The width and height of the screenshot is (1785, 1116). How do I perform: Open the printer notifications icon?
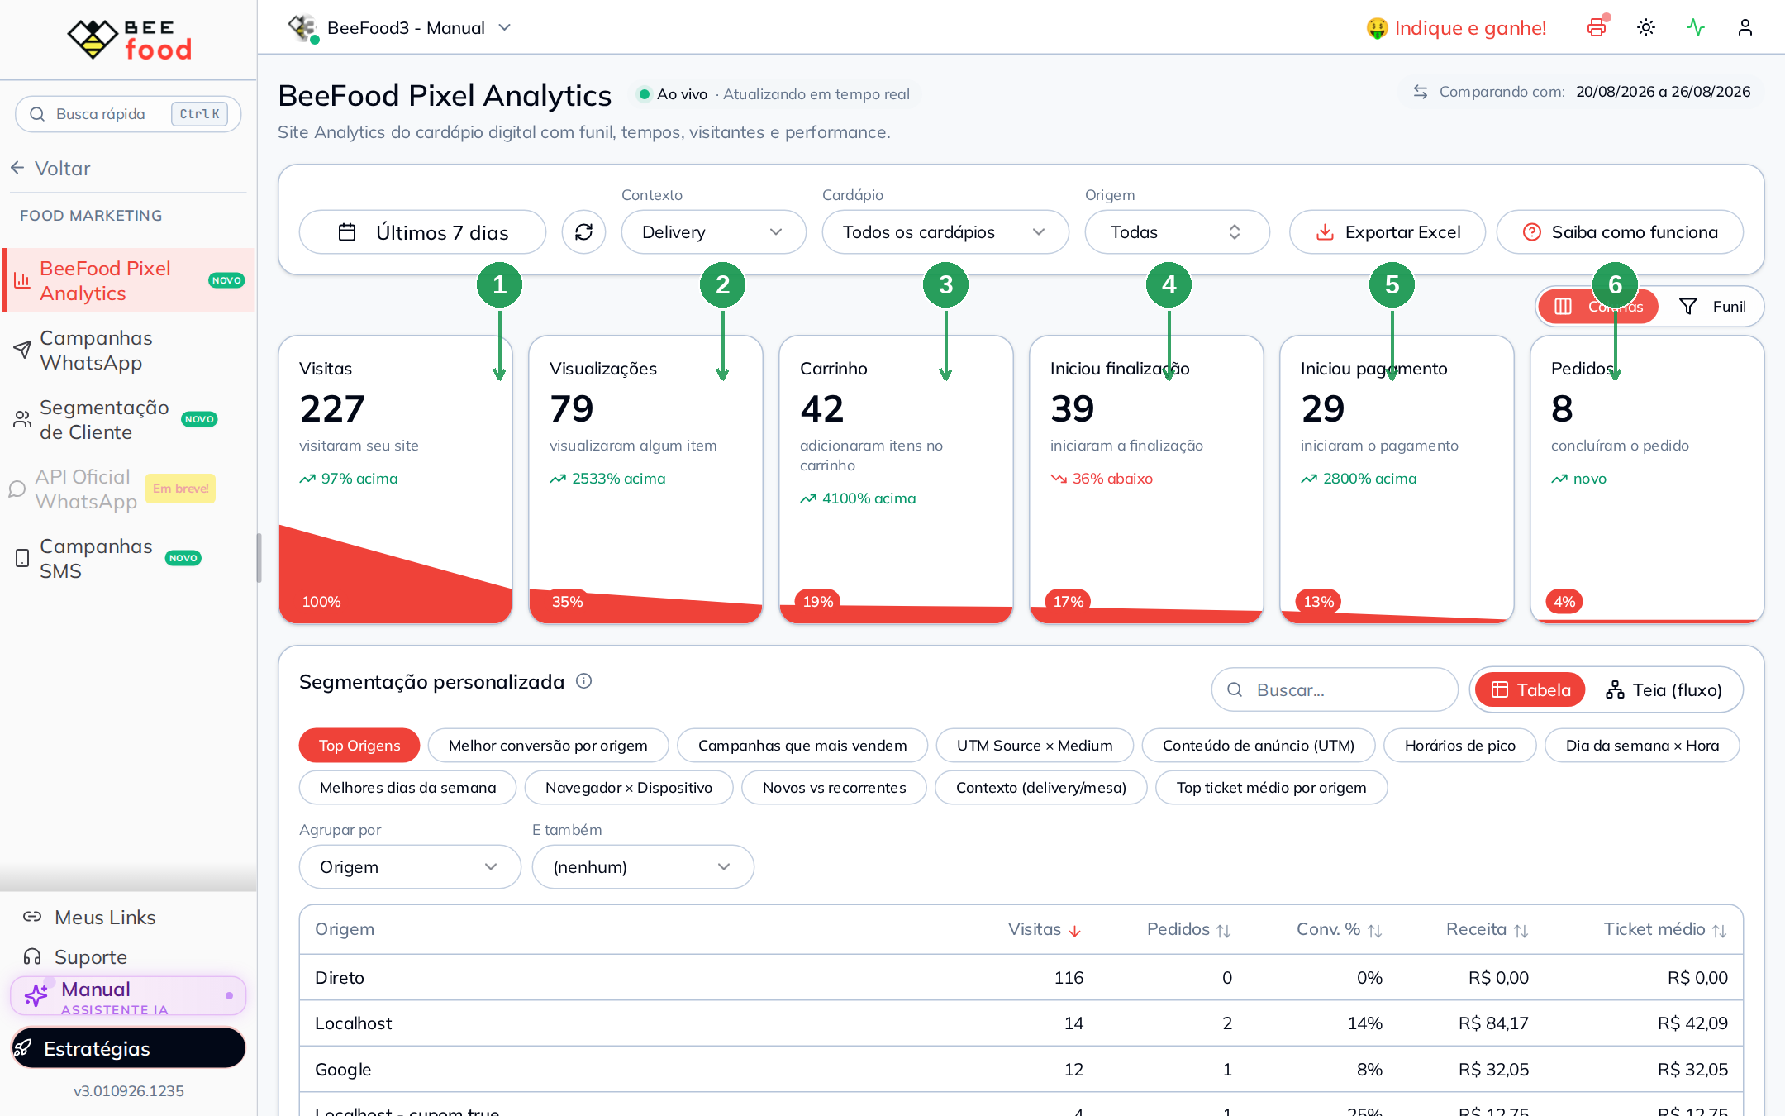pyautogui.click(x=1597, y=27)
